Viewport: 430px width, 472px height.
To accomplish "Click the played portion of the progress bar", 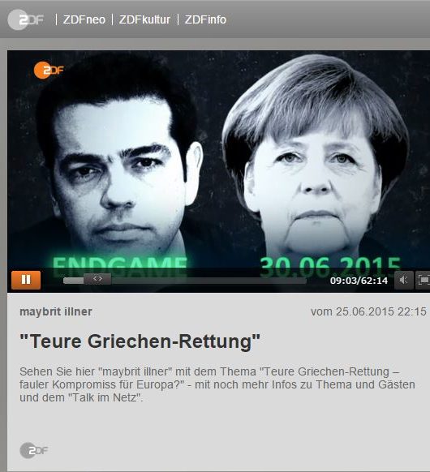I will [74, 281].
